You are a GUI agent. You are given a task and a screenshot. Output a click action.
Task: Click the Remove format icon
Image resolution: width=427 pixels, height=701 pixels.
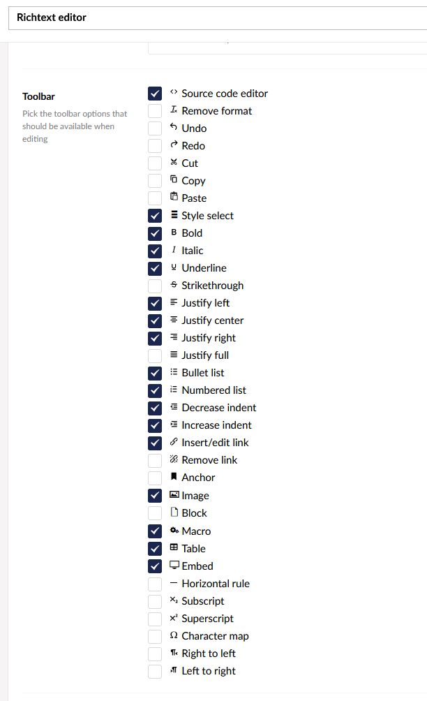pos(174,110)
